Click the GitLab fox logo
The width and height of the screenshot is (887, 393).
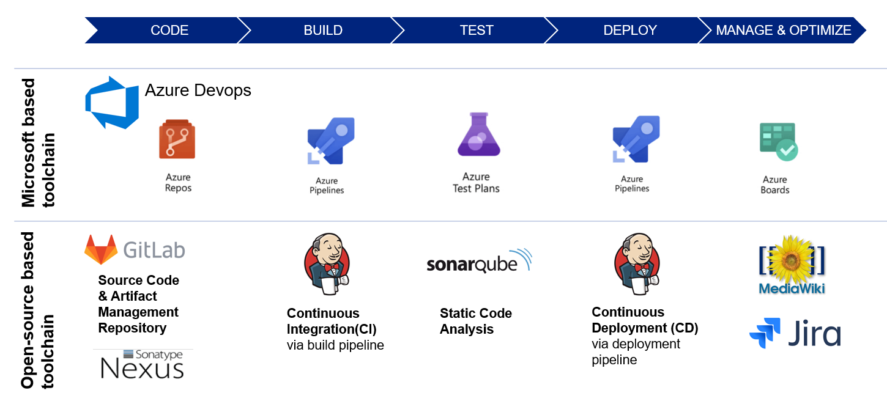coord(101,249)
